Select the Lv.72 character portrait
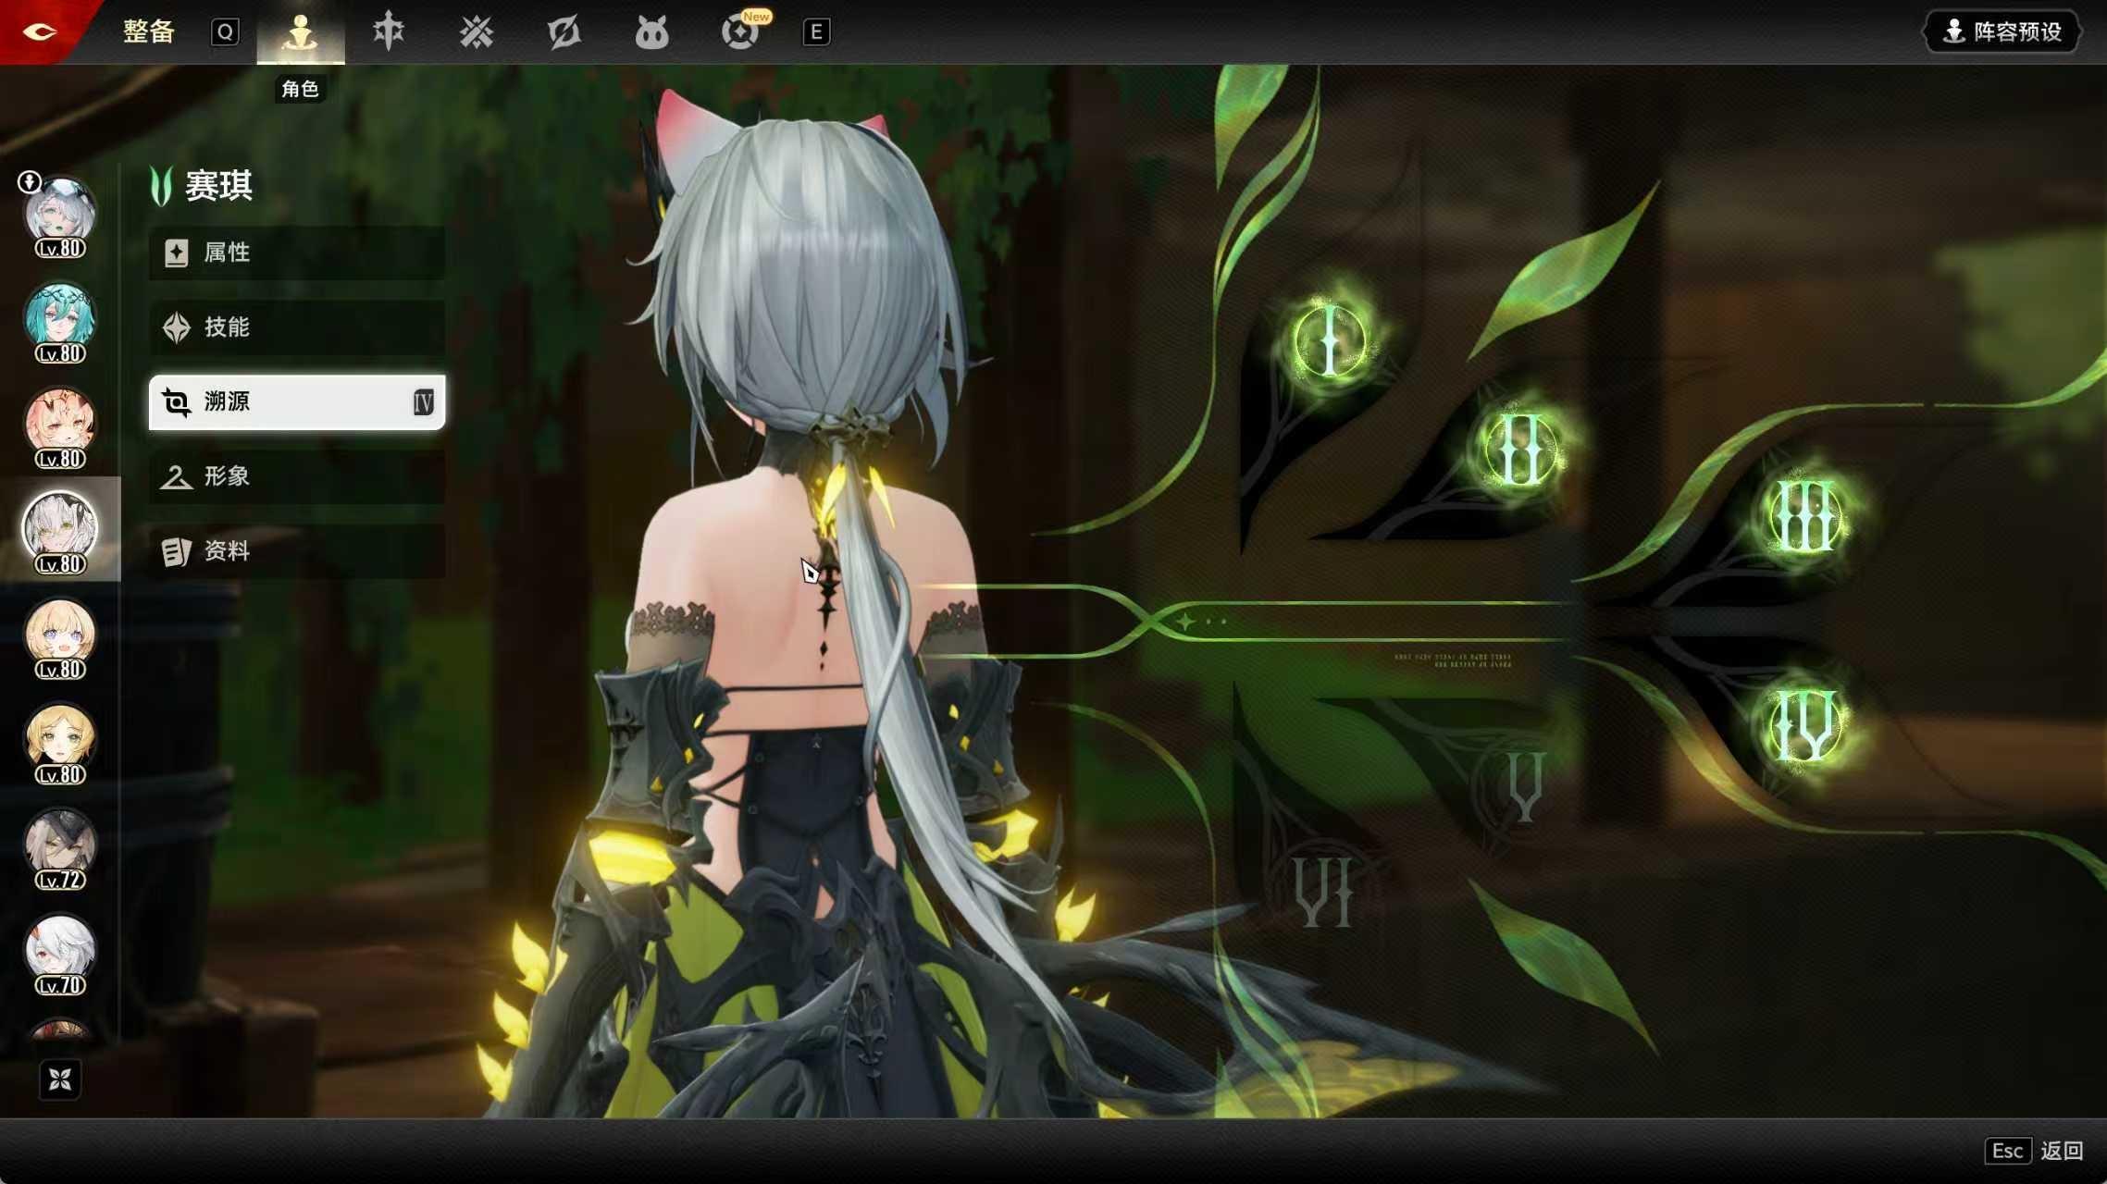Image resolution: width=2107 pixels, height=1184 pixels. point(59,845)
